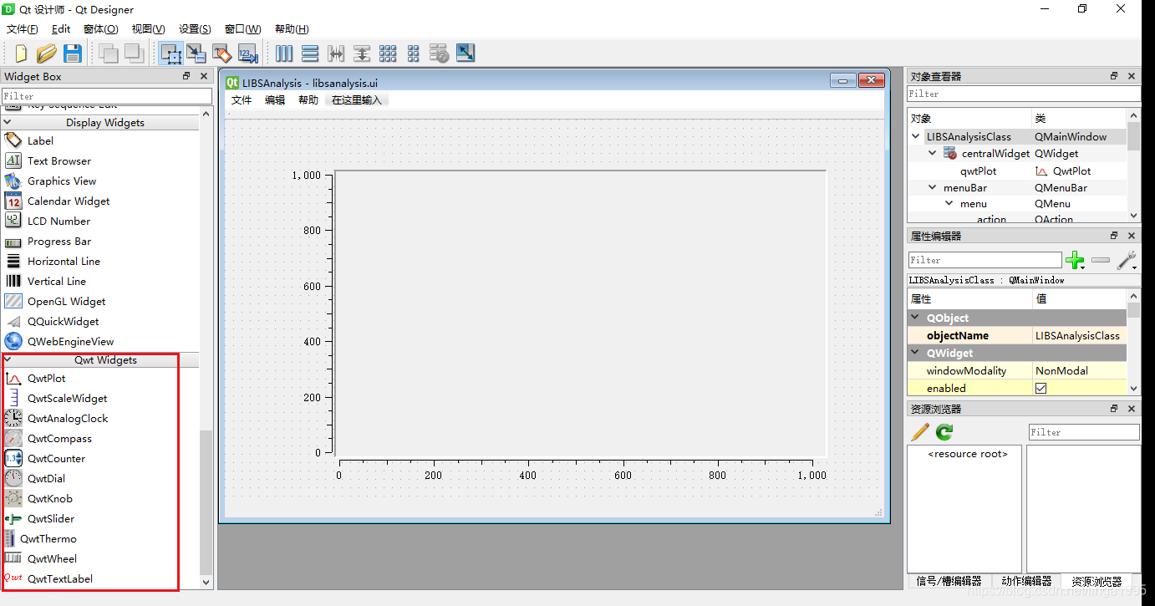
Task: Add a dynamic property with green plus
Action: (x=1075, y=260)
